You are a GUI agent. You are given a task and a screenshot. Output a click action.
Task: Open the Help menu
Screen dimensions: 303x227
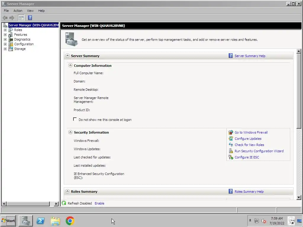point(41,11)
